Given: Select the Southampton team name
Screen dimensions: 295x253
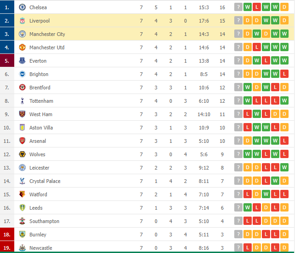Looking at the screenshot, I should click(x=44, y=221).
